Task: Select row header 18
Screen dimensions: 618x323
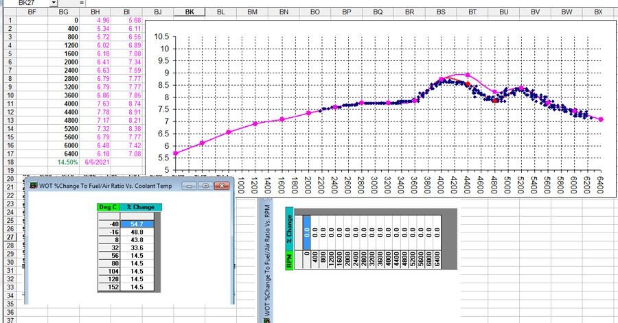Action: click(x=10, y=163)
